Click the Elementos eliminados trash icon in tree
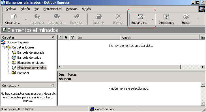The width and height of the screenshot is (206, 112). 14,68
